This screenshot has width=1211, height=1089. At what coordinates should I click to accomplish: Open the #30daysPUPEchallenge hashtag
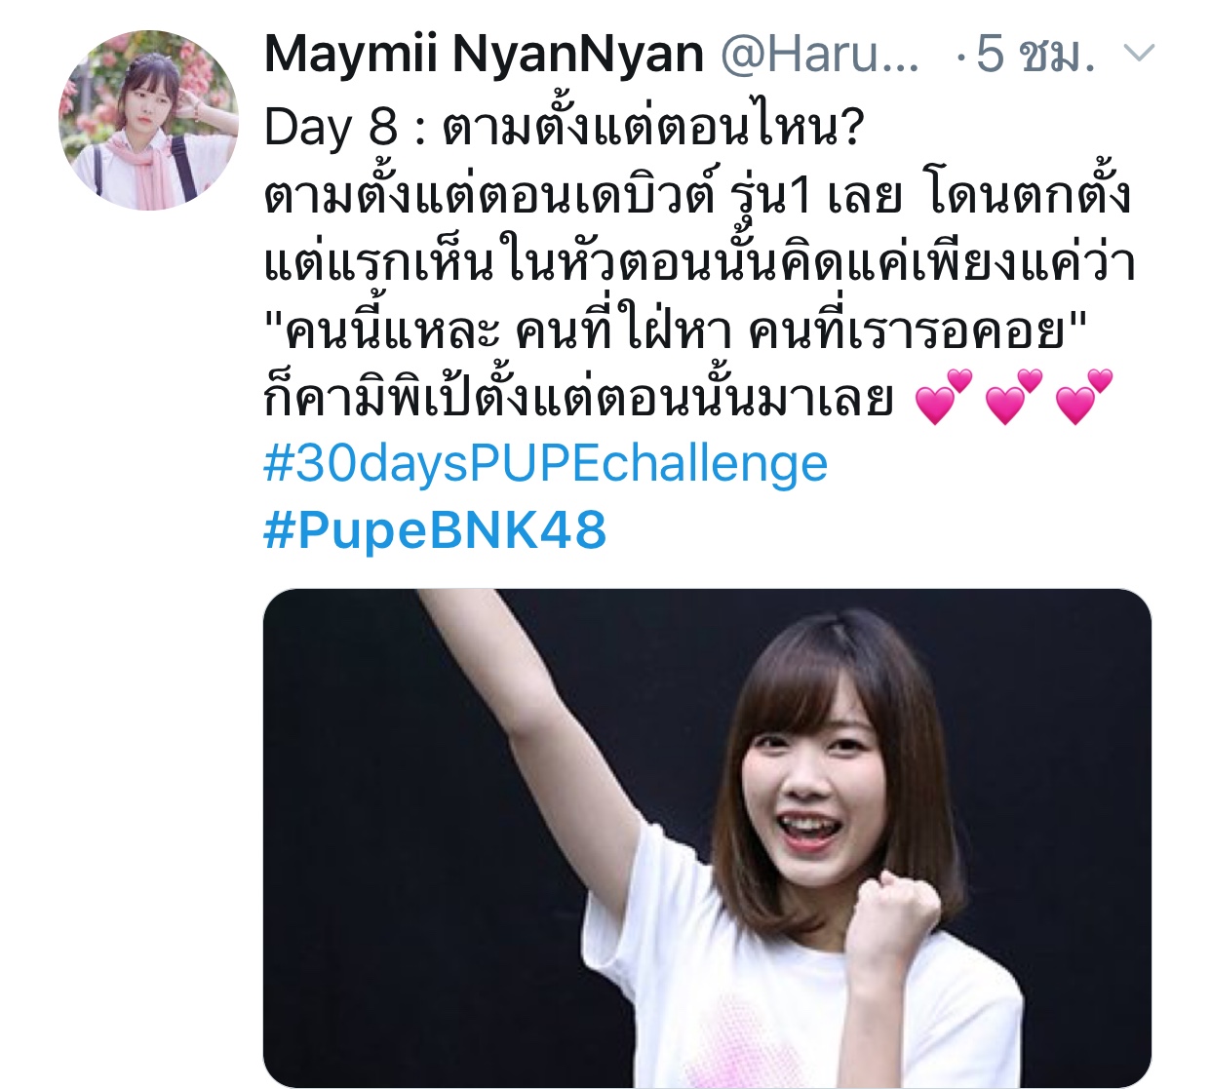coord(545,463)
